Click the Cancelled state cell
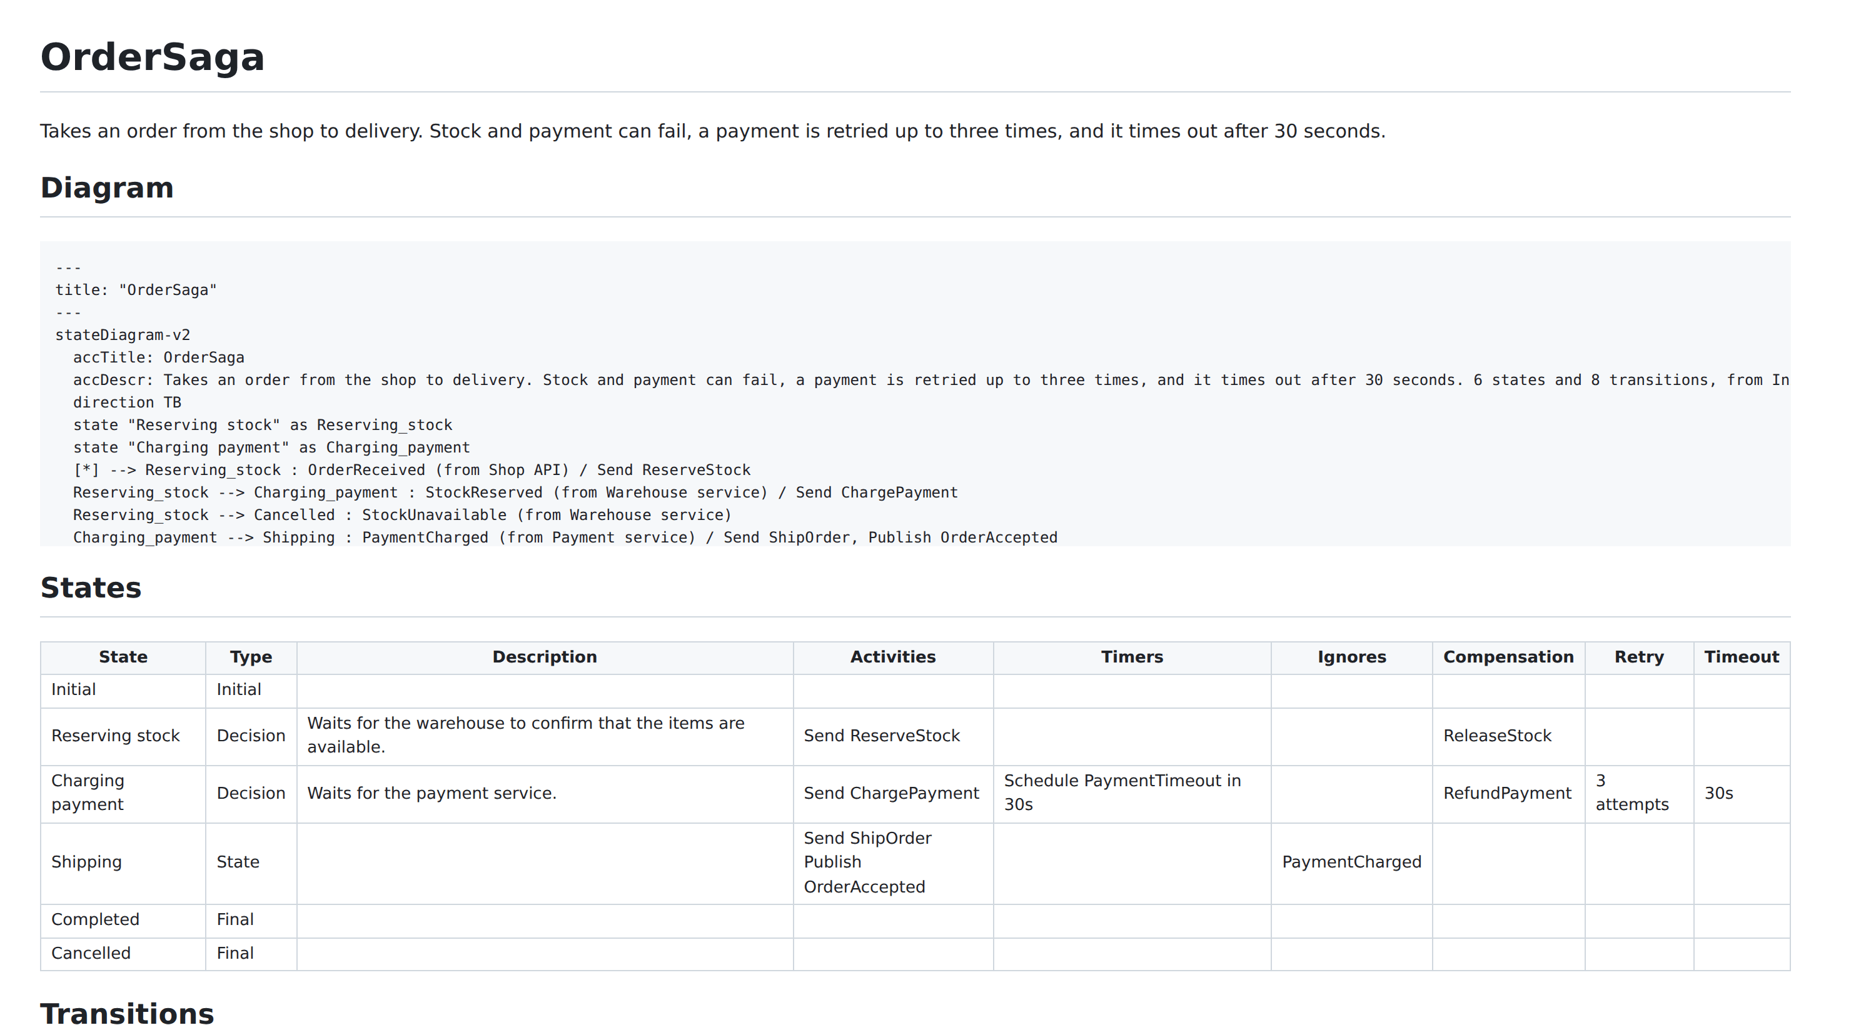1876x1025 pixels. pos(123,954)
